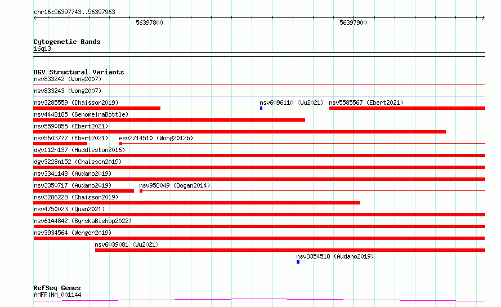Open the AMFR|NM_001144 RefSeq gene label

(x=57, y=295)
